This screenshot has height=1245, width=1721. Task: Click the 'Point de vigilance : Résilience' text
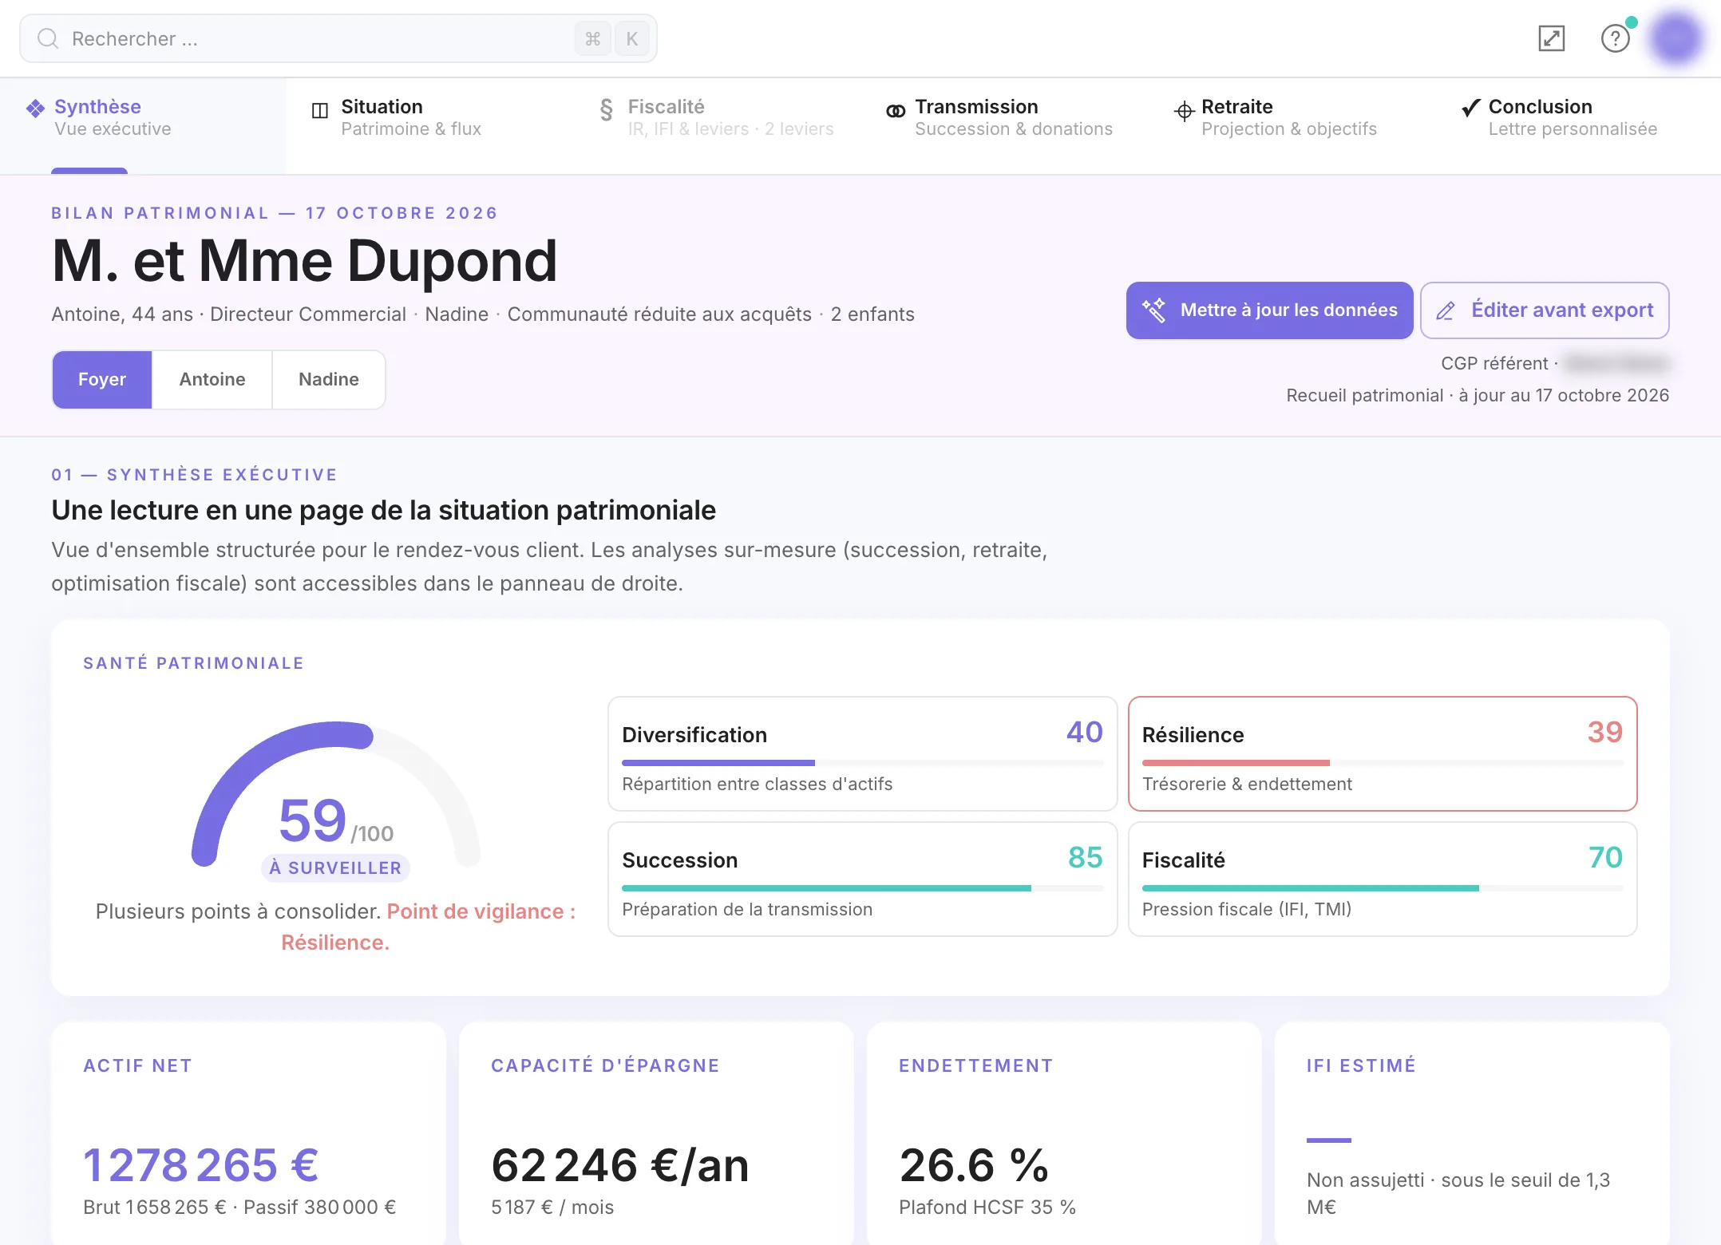429,927
